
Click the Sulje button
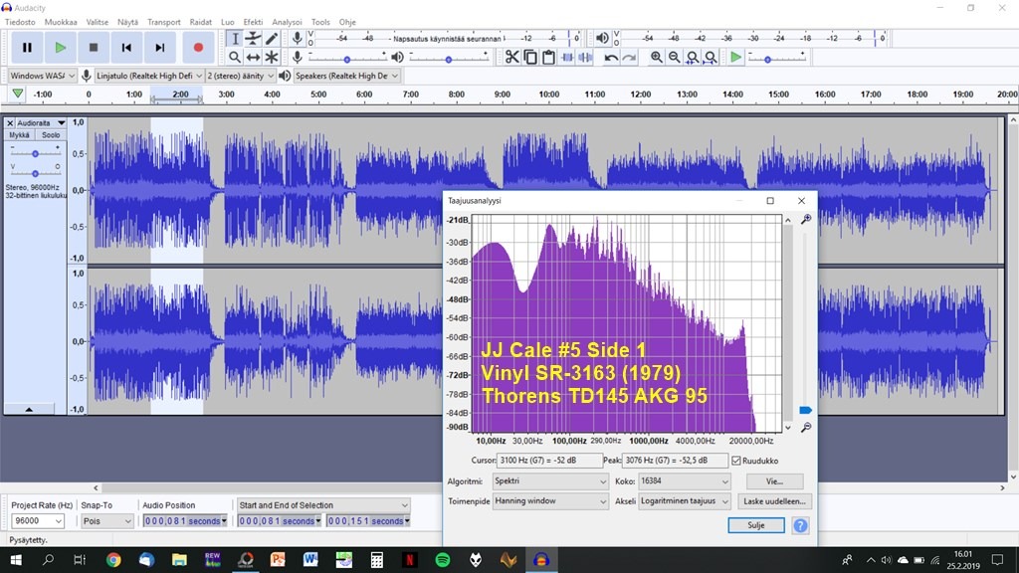pyautogui.click(x=756, y=525)
